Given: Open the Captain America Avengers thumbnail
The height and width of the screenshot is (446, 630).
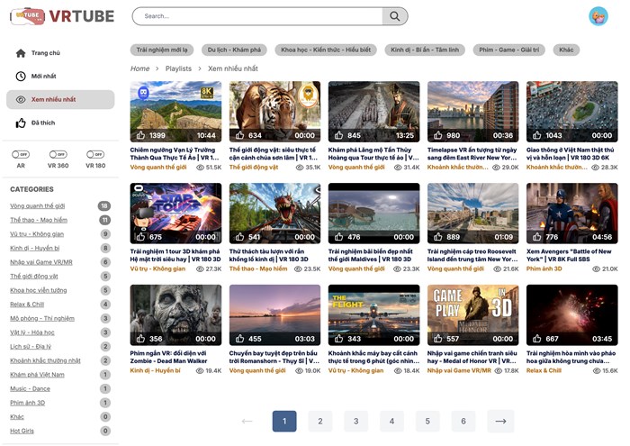Looking at the screenshot, I should point(572,214).
